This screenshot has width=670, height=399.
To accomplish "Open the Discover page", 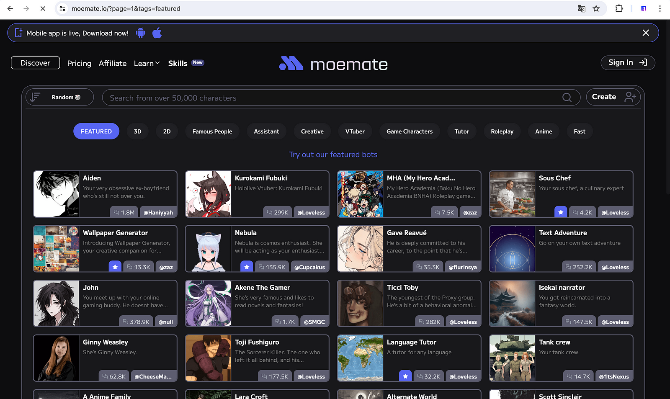I will click(x=35, y=63).
